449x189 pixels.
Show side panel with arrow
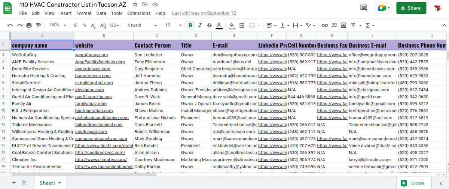[x=441, y=183]
